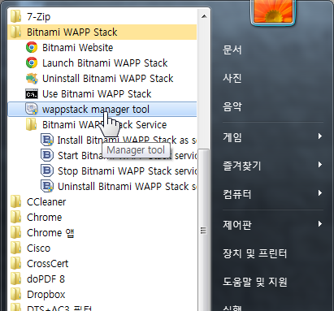This screenshot has height=311, width=334.
Task: Click Bitnami icon for Stop service
Action: pos(47,171)
